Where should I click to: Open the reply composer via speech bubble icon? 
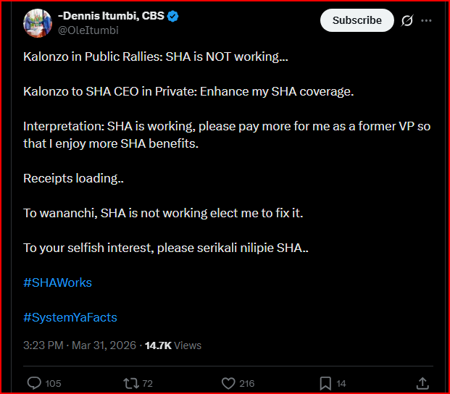pyautogui.click(x=34, y=383)
